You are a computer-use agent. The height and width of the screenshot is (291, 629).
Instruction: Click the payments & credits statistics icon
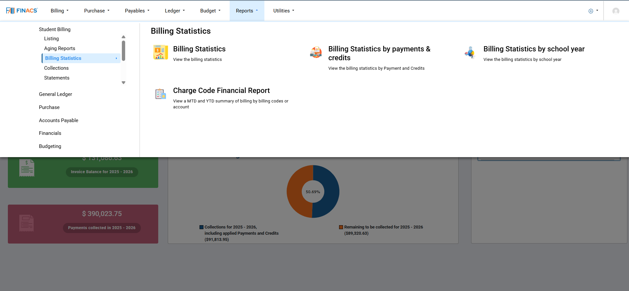(x=316, y=52)
